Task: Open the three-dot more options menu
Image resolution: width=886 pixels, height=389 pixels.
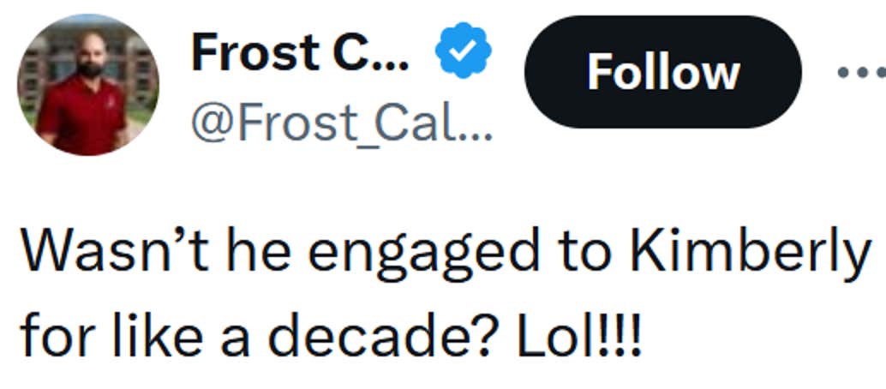Action: click(x=859, y=73)
